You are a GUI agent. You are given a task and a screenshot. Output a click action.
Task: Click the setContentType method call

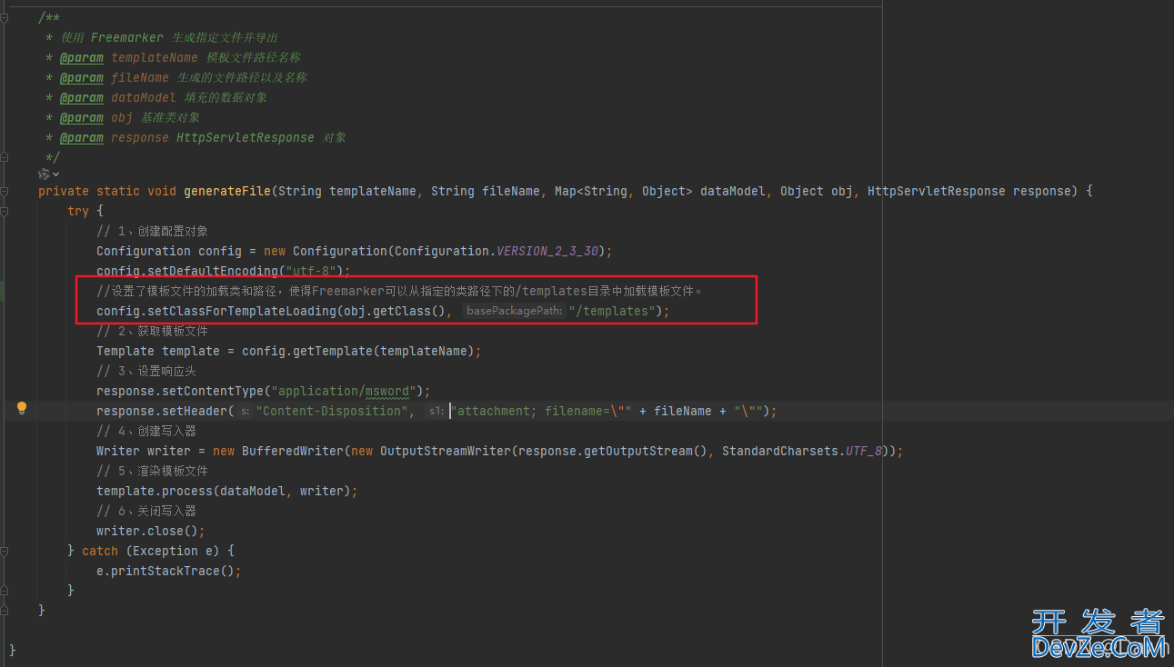(x=213, y=391)
